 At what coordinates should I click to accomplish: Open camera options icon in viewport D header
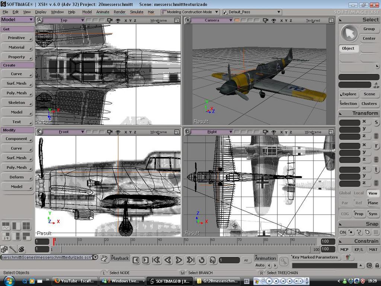coord(266,132)
